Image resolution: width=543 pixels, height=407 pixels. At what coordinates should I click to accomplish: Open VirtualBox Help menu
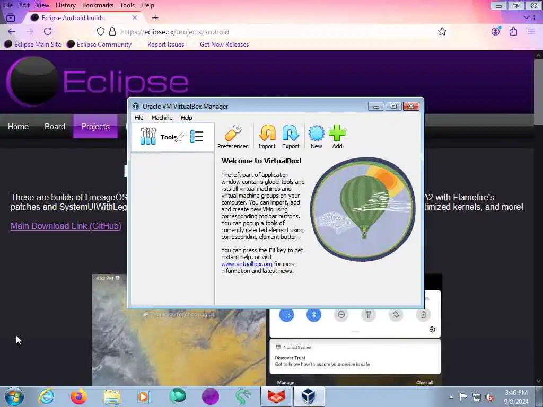click(186, 118)
